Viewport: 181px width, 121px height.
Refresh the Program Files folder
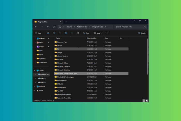point(54,27)
